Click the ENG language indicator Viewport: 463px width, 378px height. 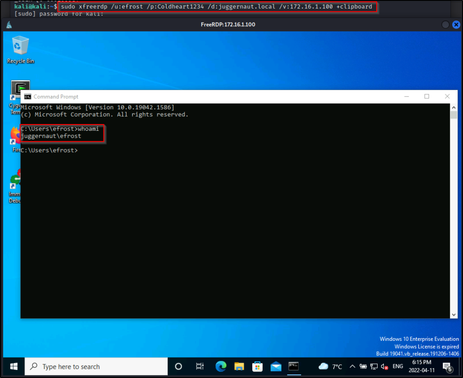point(398,366)
